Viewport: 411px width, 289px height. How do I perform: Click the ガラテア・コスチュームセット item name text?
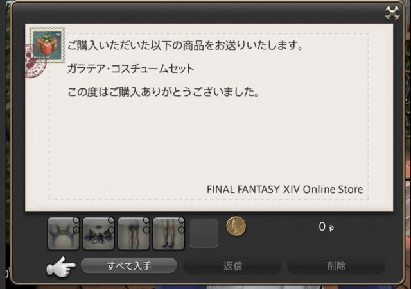click(130, 69)
